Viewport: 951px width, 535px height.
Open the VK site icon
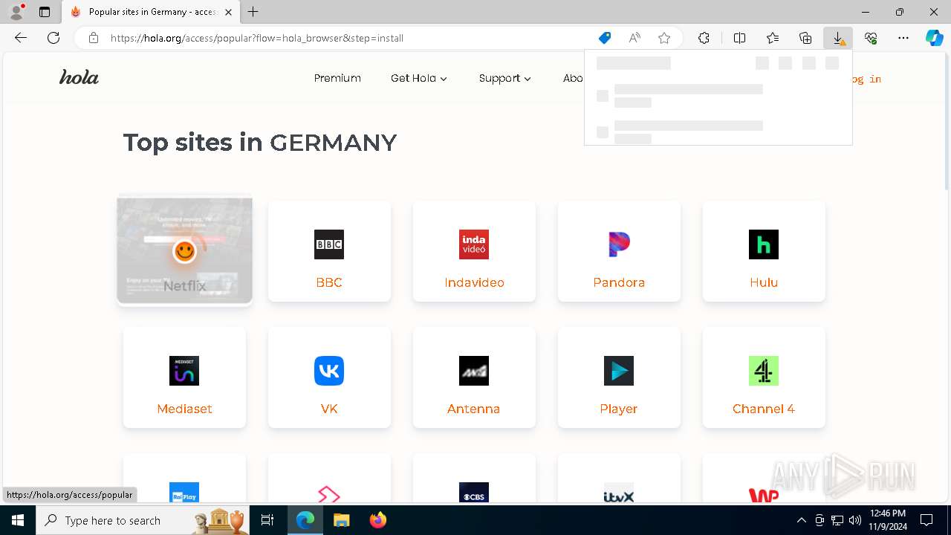click(x=329, y=371)
